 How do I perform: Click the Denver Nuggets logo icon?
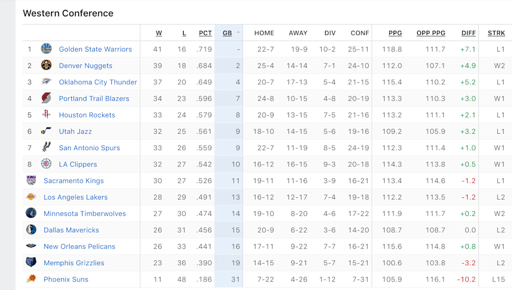(x=47, y=65)
